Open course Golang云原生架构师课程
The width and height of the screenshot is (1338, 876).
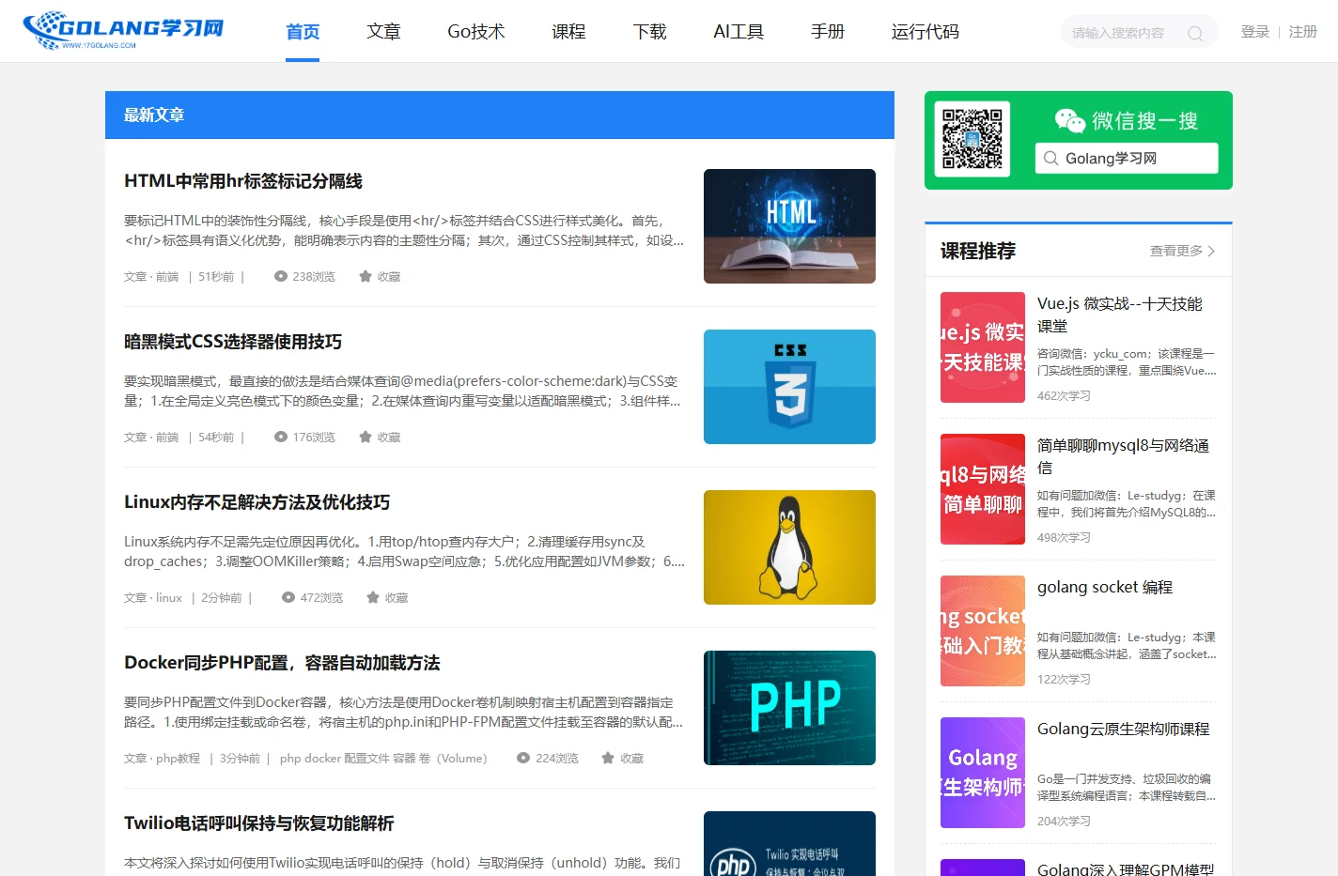[x=1124, y=729]
